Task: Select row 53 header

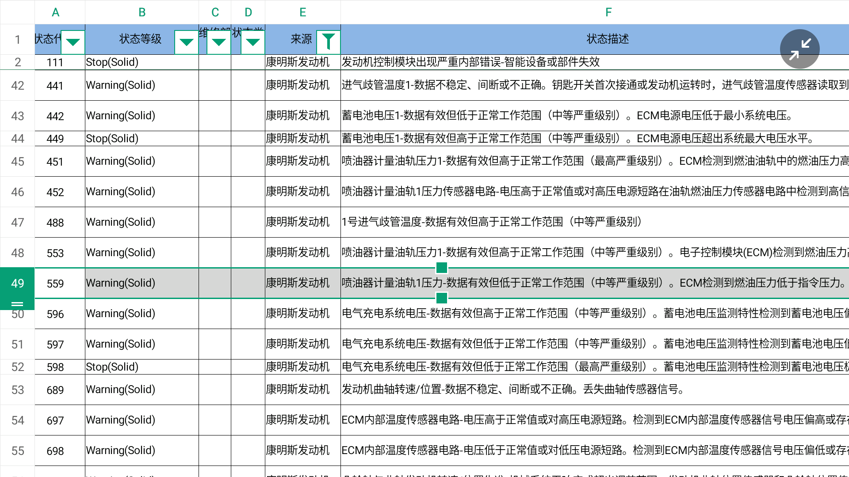Action: (x=17, y=390)
